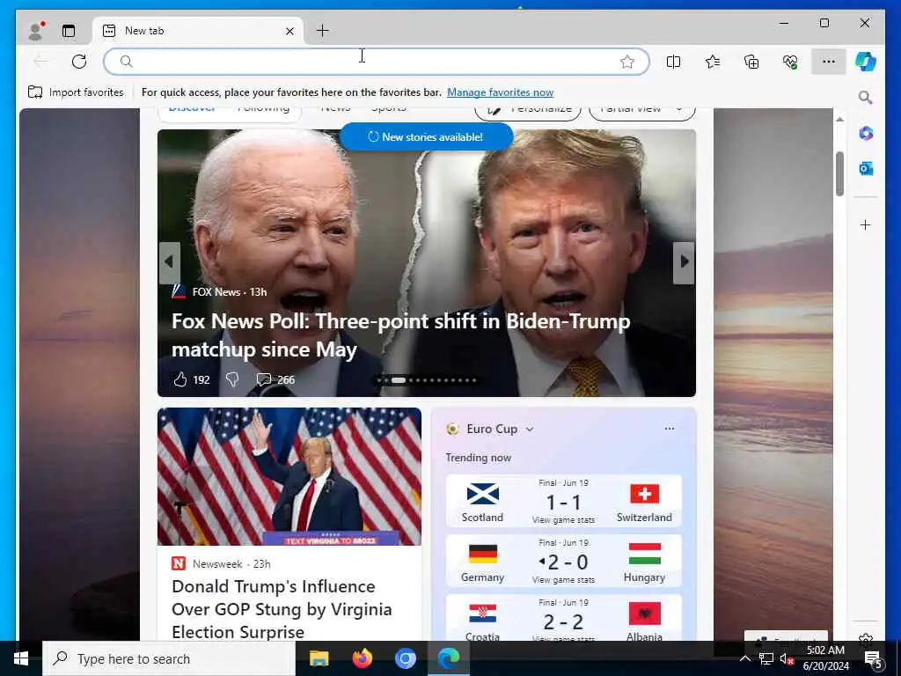Open a new tab with plus button

tap(322, 31)
